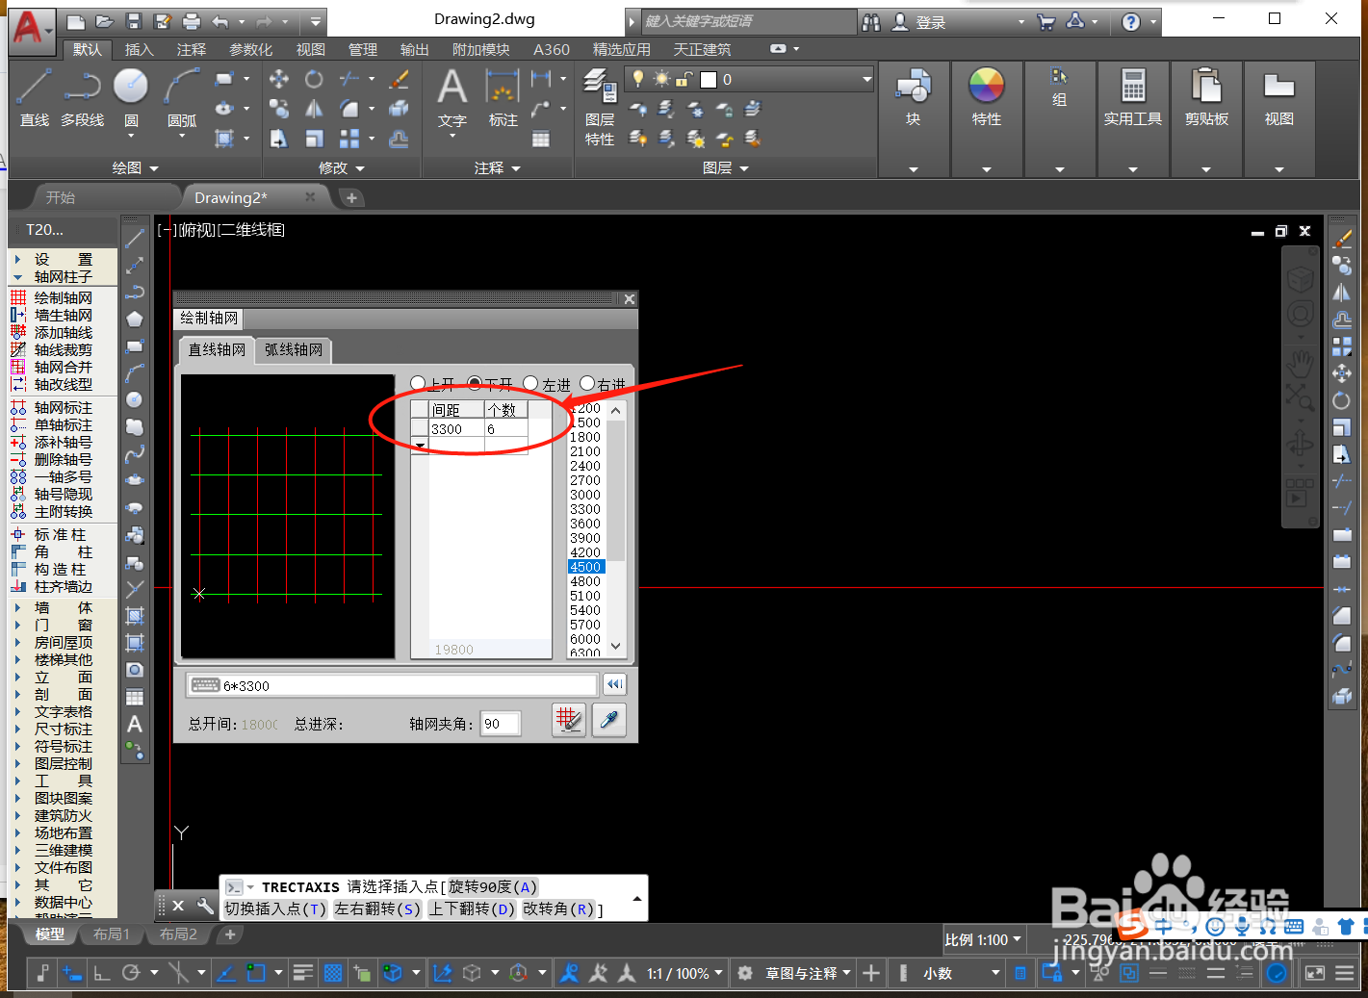This screenshot has height=998, width=1368.
Task: Open the 天正建筑 ribbon tab
Action: click(x=702, y=49)
